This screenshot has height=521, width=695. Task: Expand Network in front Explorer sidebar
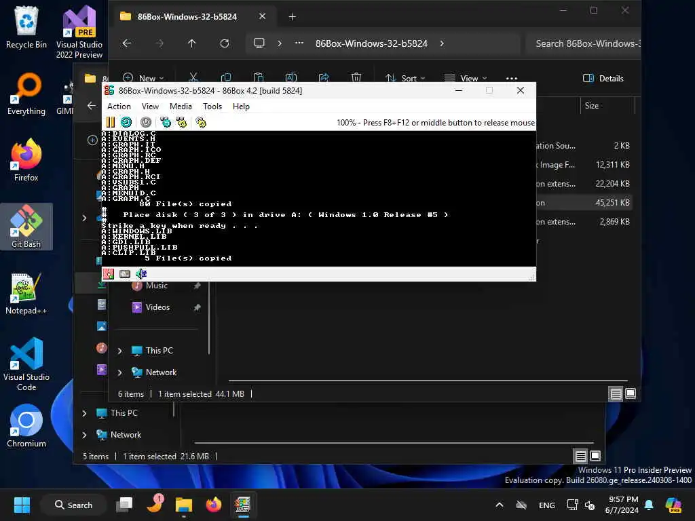(x=119, y=372)
